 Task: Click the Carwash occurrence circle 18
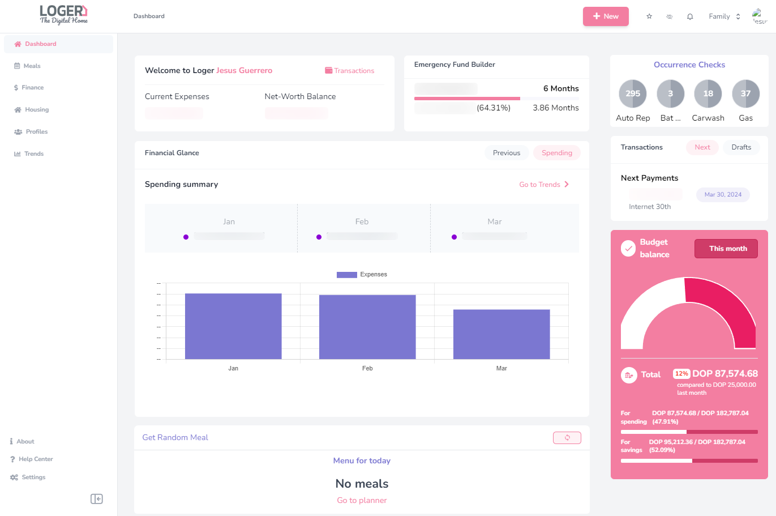(708, 93)
